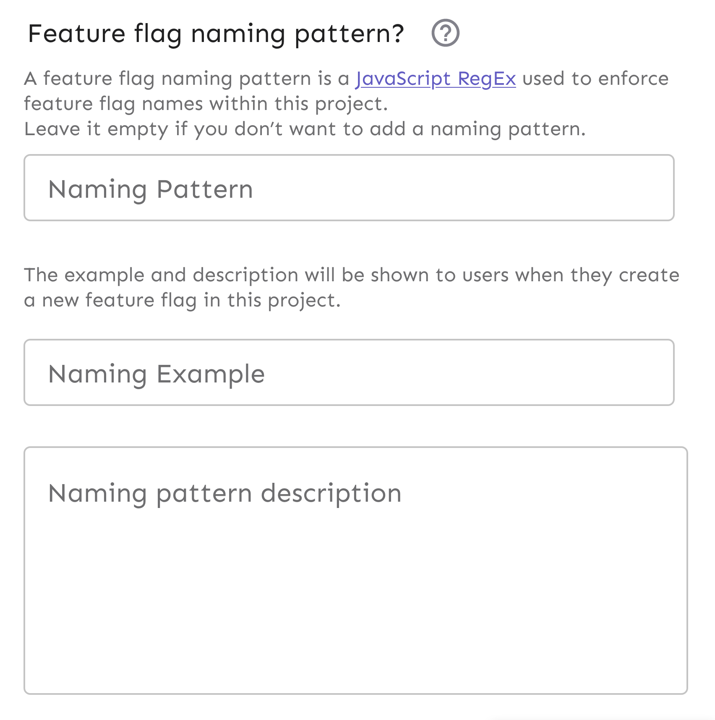
Task: Focus the Naming Pattern input field
Action: pyautogui.click(x=349, y=188)
